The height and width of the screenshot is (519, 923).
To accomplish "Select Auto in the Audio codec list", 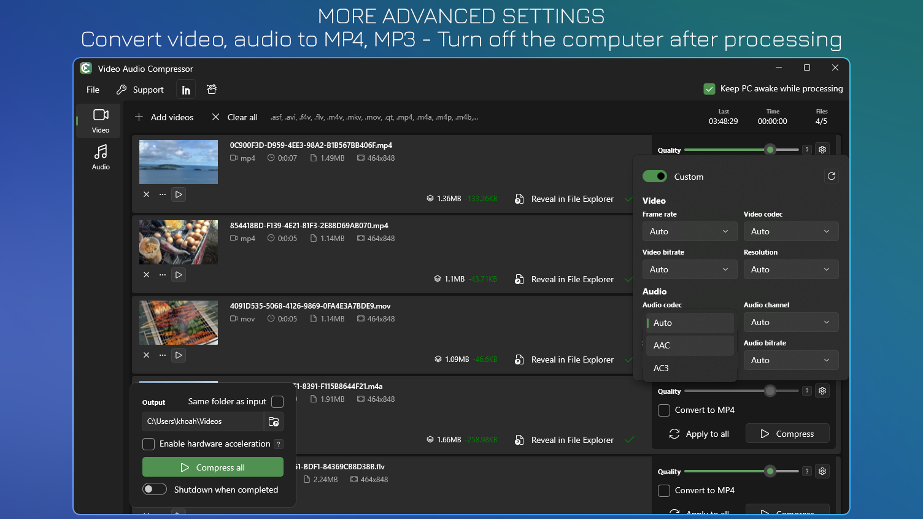I will [690, 323].
